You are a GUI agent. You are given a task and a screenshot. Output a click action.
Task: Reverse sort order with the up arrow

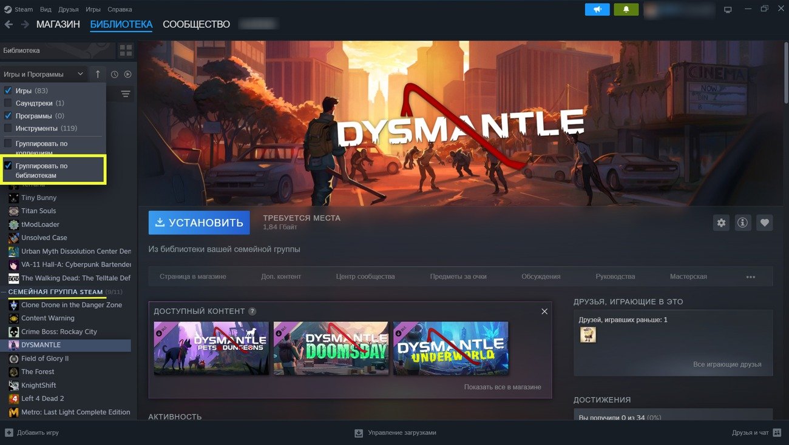(98, 74)
